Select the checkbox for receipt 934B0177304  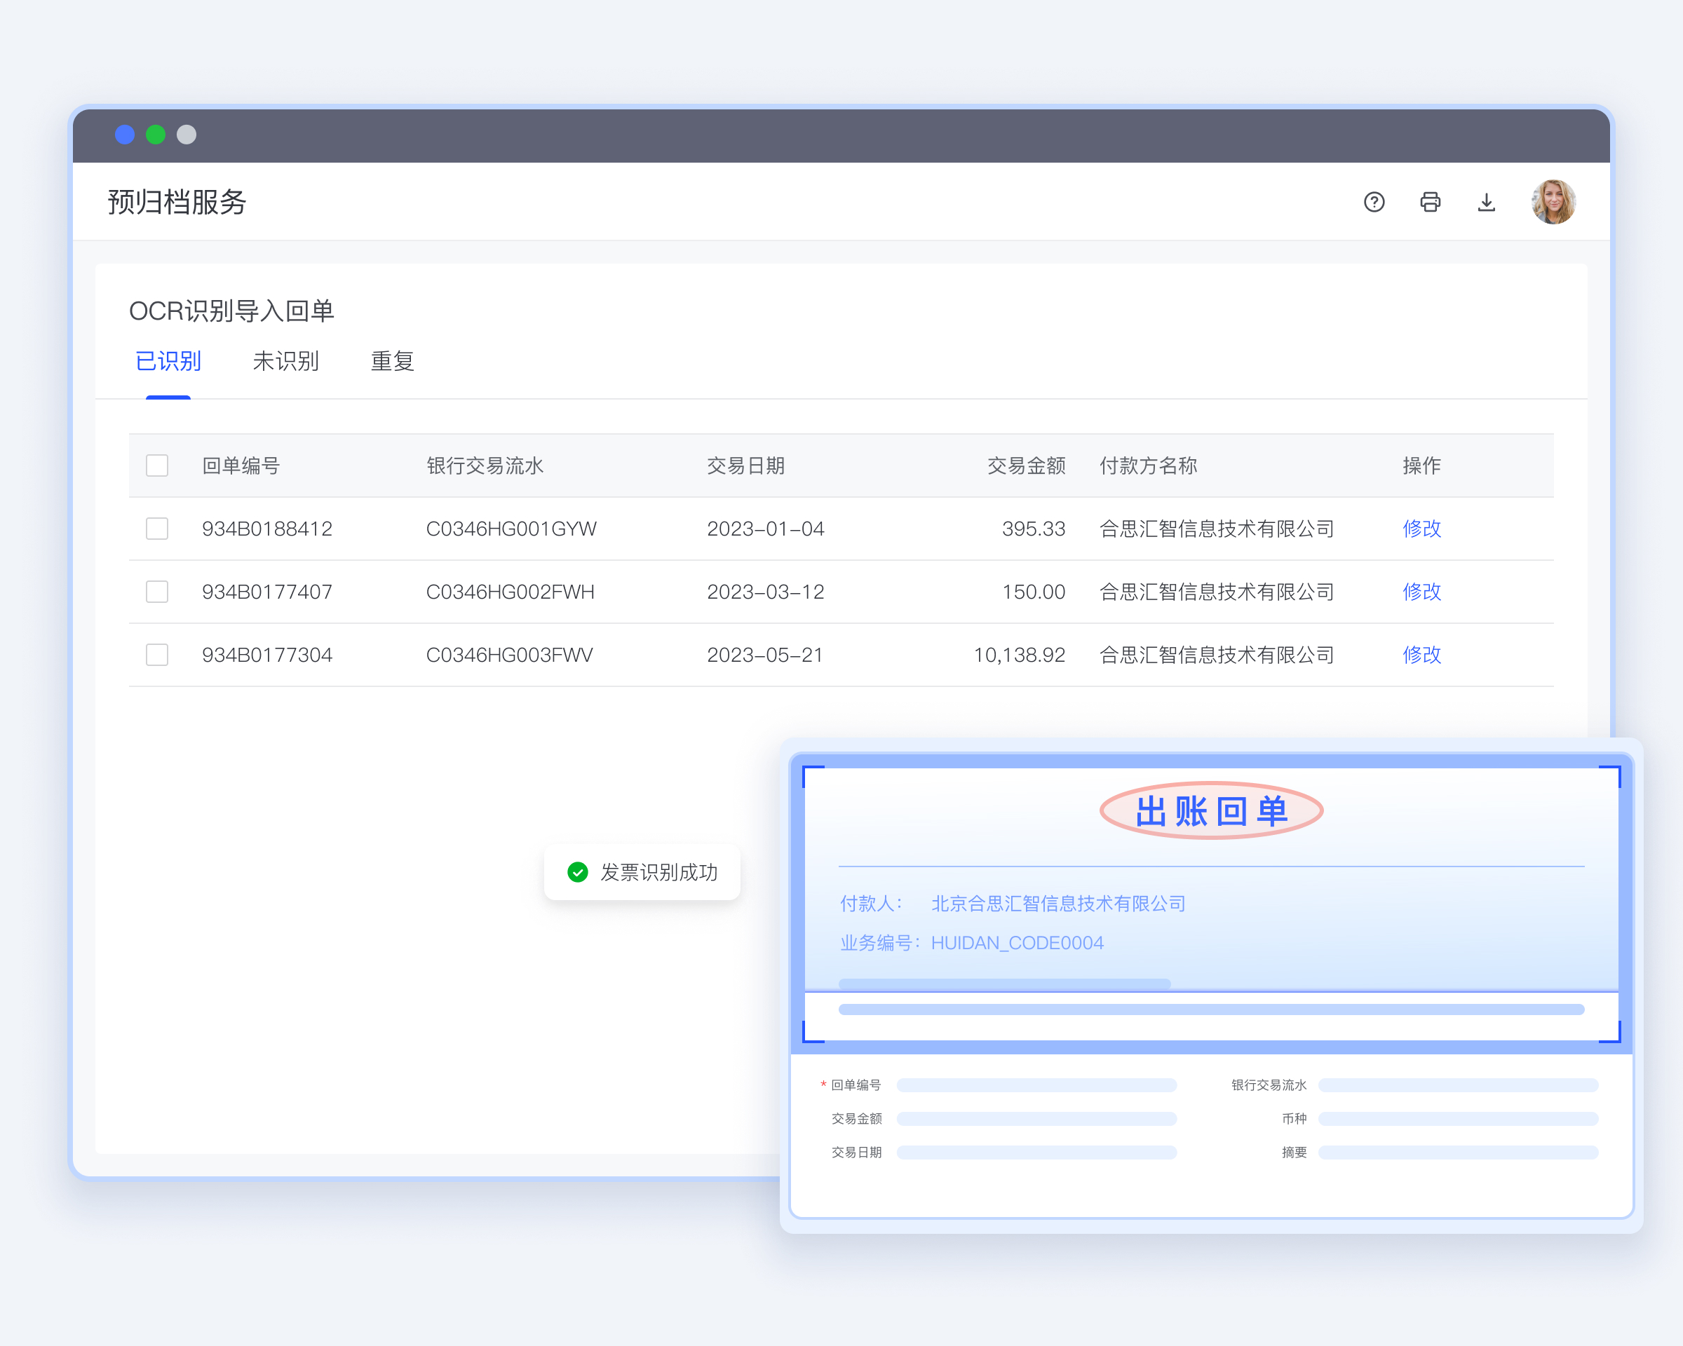(x=157, y=655)
